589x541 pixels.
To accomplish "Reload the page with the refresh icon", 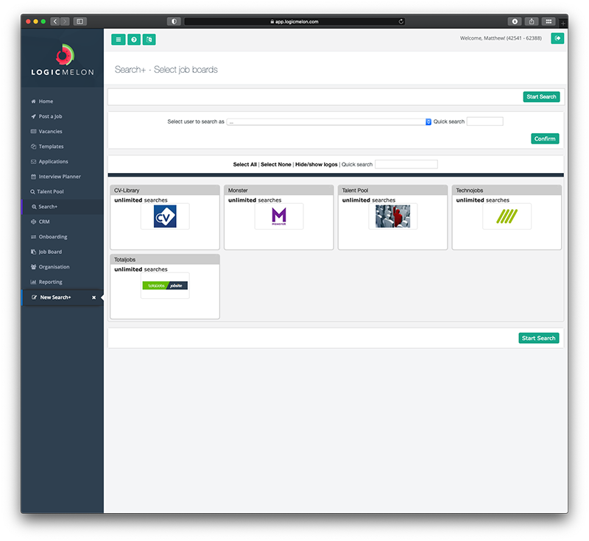I will (x=401, y=21).
